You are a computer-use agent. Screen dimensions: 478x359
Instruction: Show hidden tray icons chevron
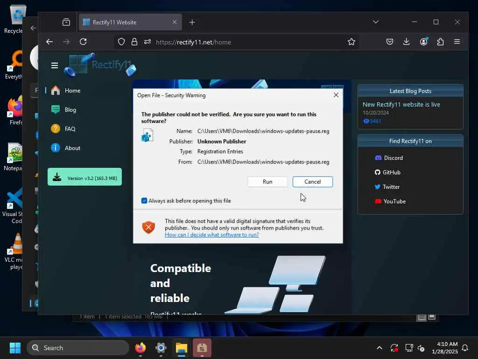pos(379,348)
